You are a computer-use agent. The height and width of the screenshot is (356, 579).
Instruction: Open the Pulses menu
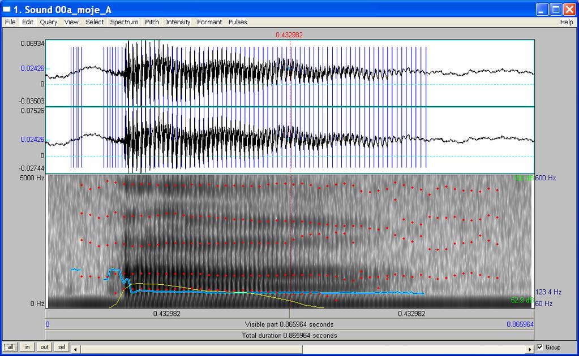(x=238, y=22)
